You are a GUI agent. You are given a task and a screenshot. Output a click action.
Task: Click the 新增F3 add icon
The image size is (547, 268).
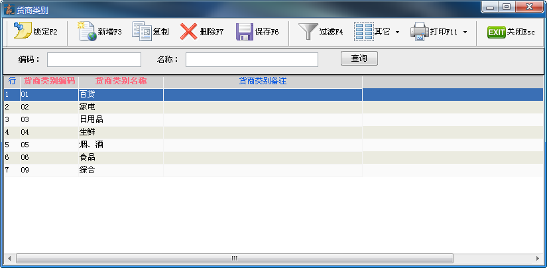pyautogui.click(x=87, y=31)
